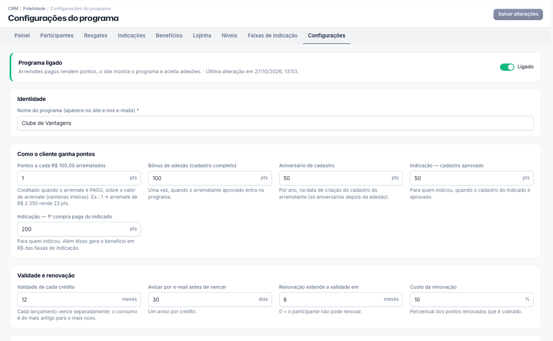553x341 pixels.
Task: Go to the Resgates tab
Action: 96,35
